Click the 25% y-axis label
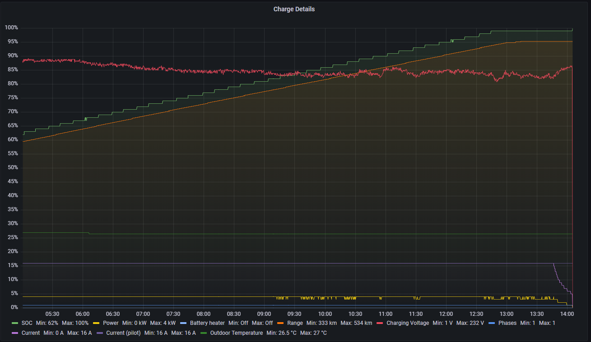This screenshot has width=591, height=342. 13,237
